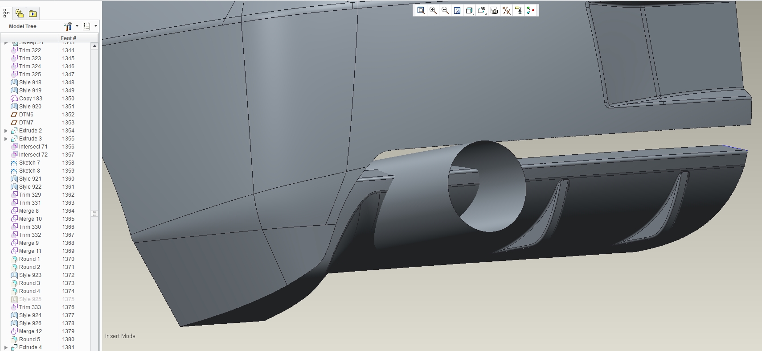Open the Model Tree Settings hammer icon
The width and height of the screenshot is (762, 351).
click(x=67, y=26)
